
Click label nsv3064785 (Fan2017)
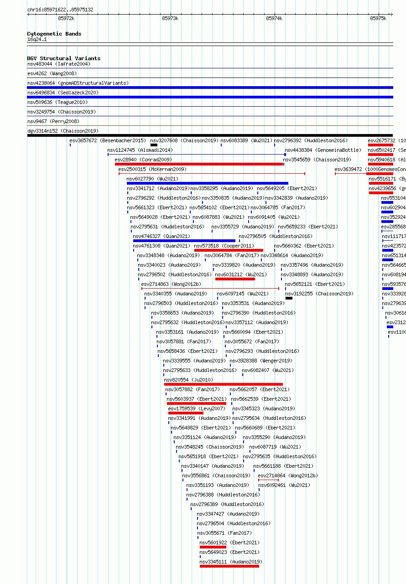[278, 207]
